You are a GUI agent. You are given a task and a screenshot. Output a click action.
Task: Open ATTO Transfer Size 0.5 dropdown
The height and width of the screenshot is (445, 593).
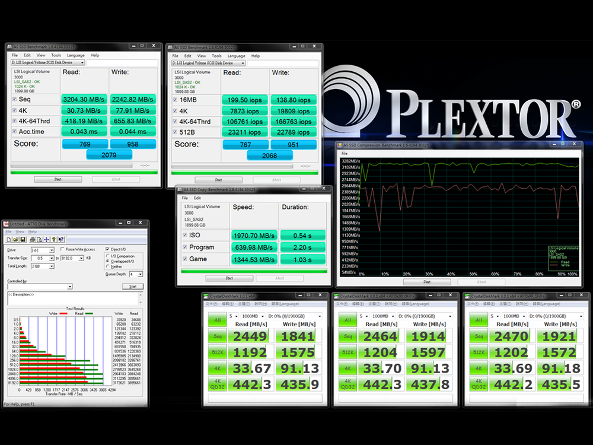tap(52, 259)
